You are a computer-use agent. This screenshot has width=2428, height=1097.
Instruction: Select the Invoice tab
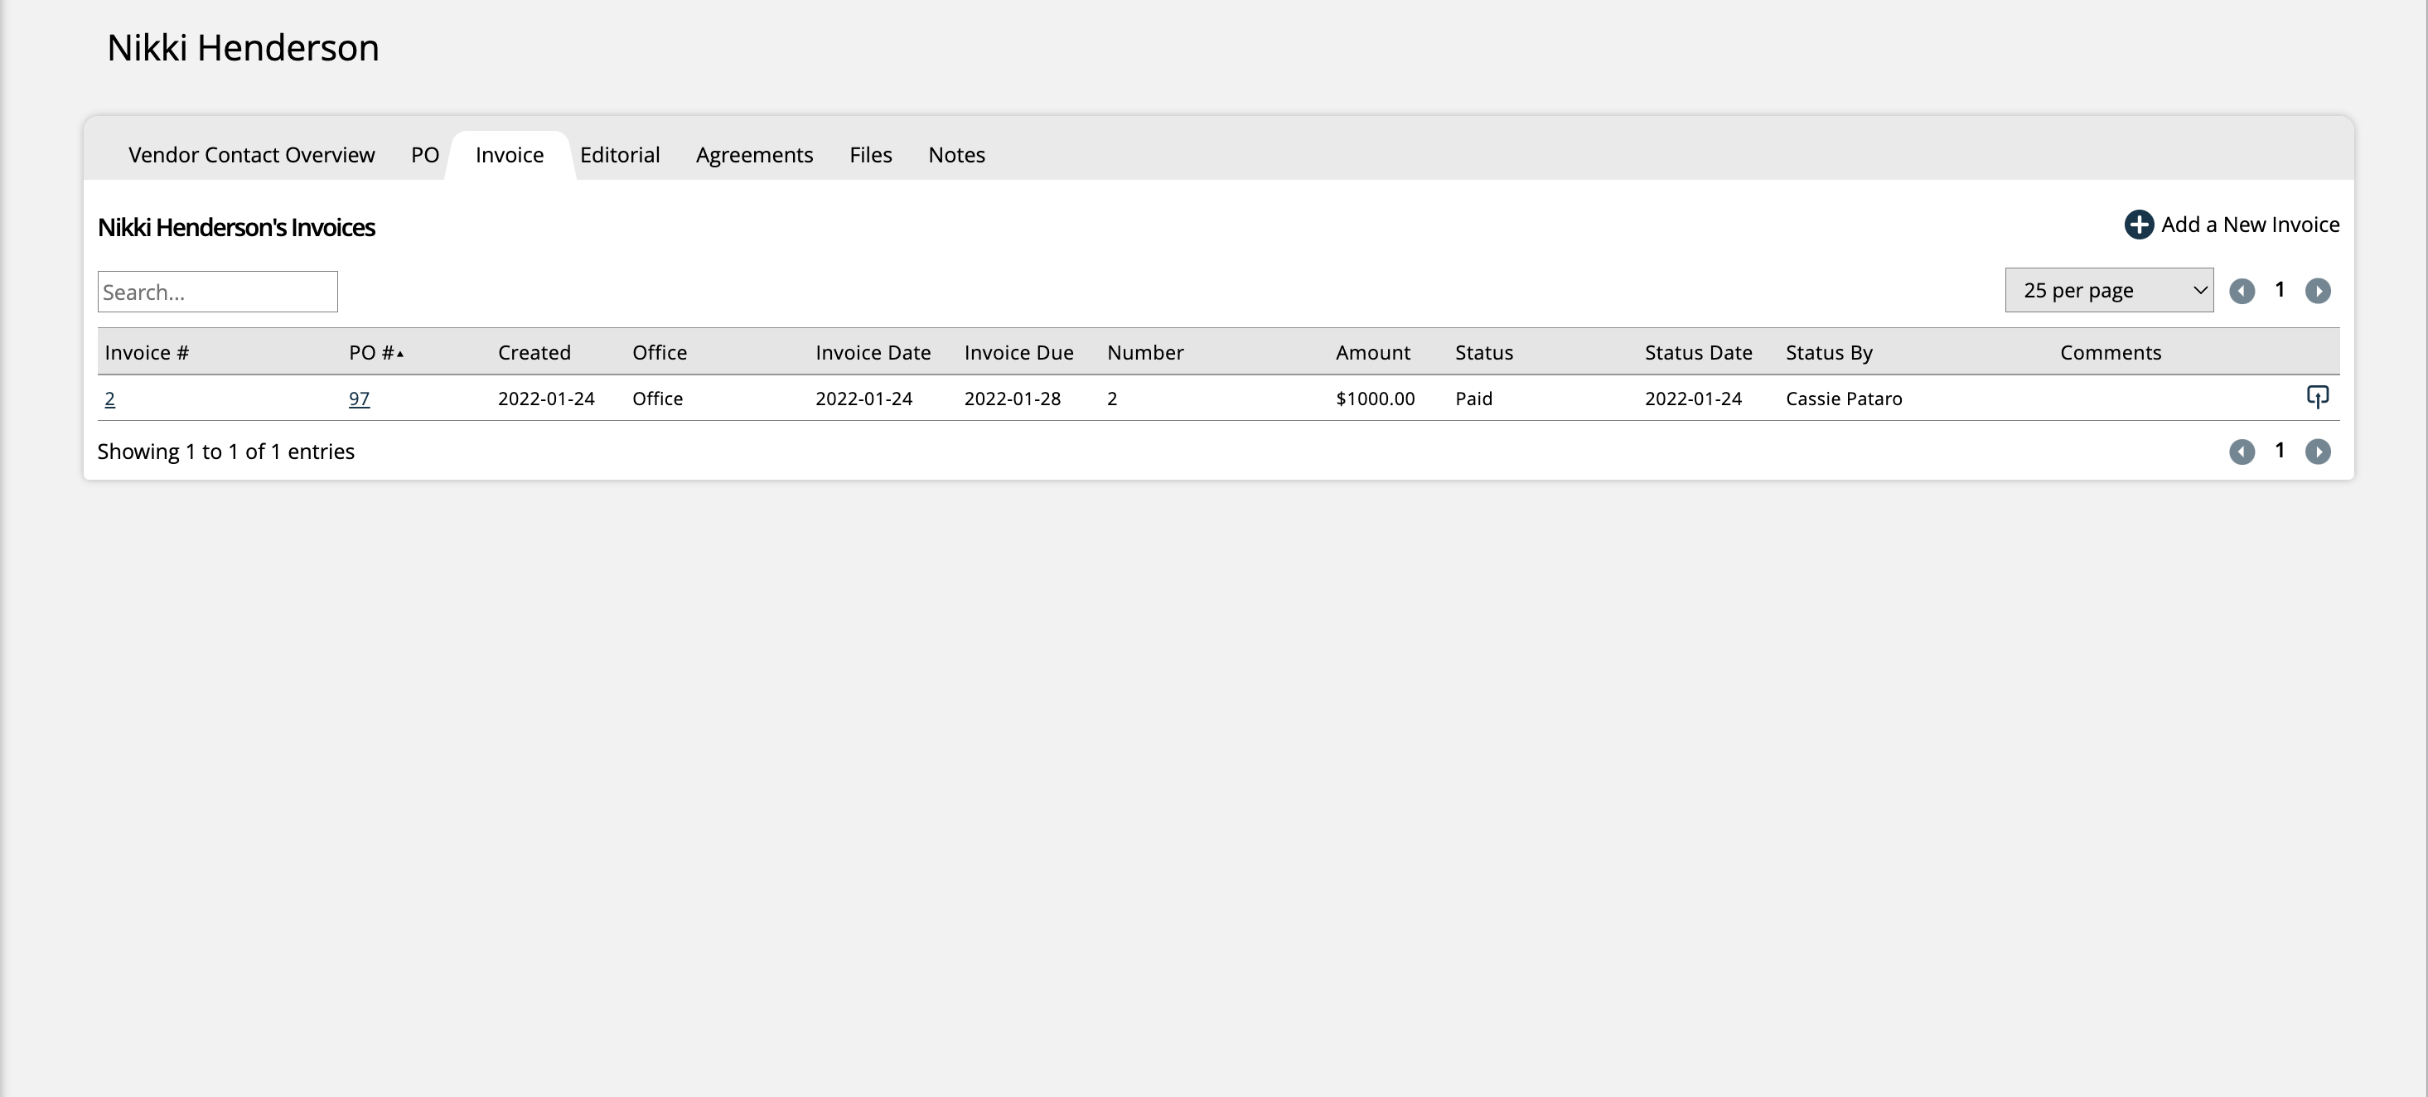(x=510, y=153)
